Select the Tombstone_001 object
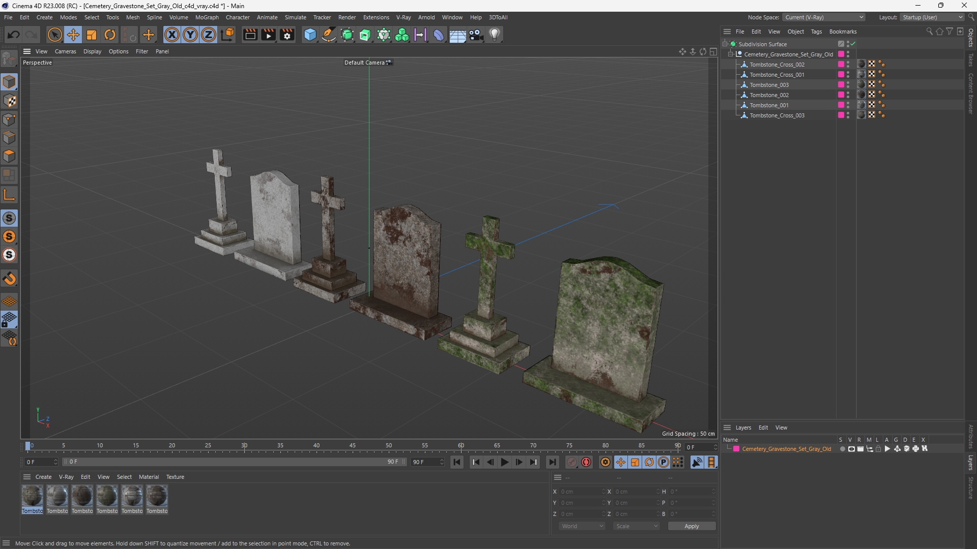Image resolution: width=977 pixels, height=549 pixels. pyautogui.click(x=769, y=105)
